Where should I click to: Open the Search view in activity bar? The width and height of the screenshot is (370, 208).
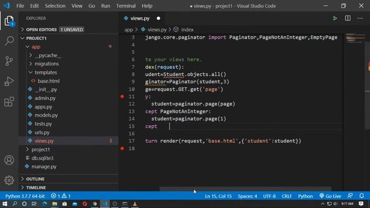click(x=9, y=41)
